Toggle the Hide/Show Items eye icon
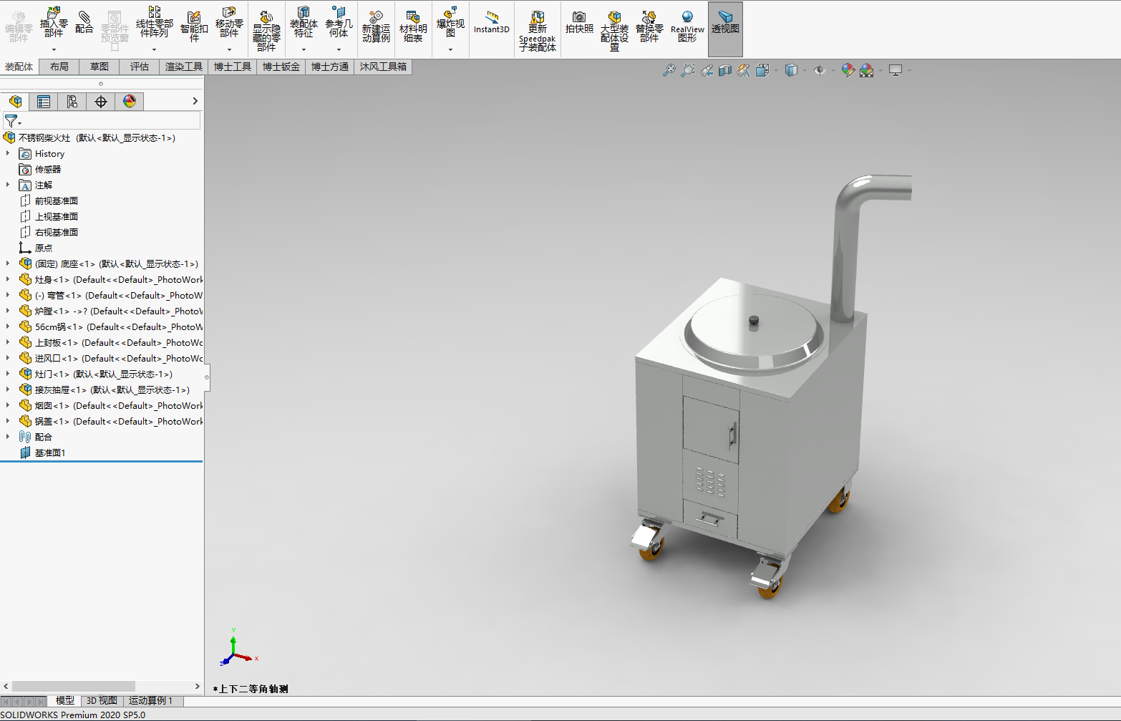The width and height of the screenshot is (1121, 721). (x=820, y=70)
